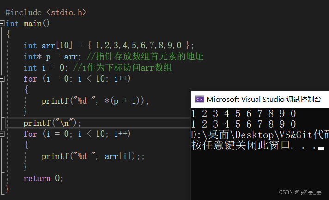Click the #include <stdio.h> line
Viewport: 329px width, 200px height.
click(46, 12)
